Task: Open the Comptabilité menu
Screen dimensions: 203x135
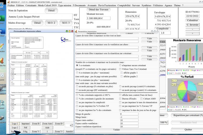Action: coord(124,5)
